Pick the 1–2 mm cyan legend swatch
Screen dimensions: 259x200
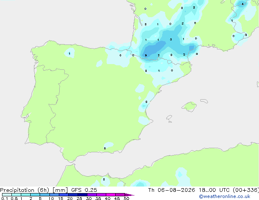(x=26, y=195)
